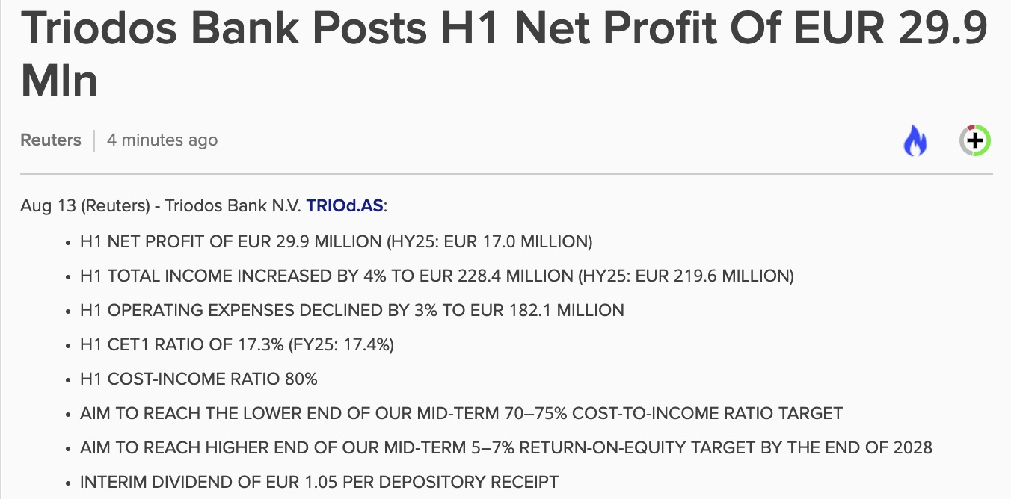This screenshot has width=1011, height=499.
Task: Click the interim dividend EUR 1.05 bullet
Action: (319, 482)
